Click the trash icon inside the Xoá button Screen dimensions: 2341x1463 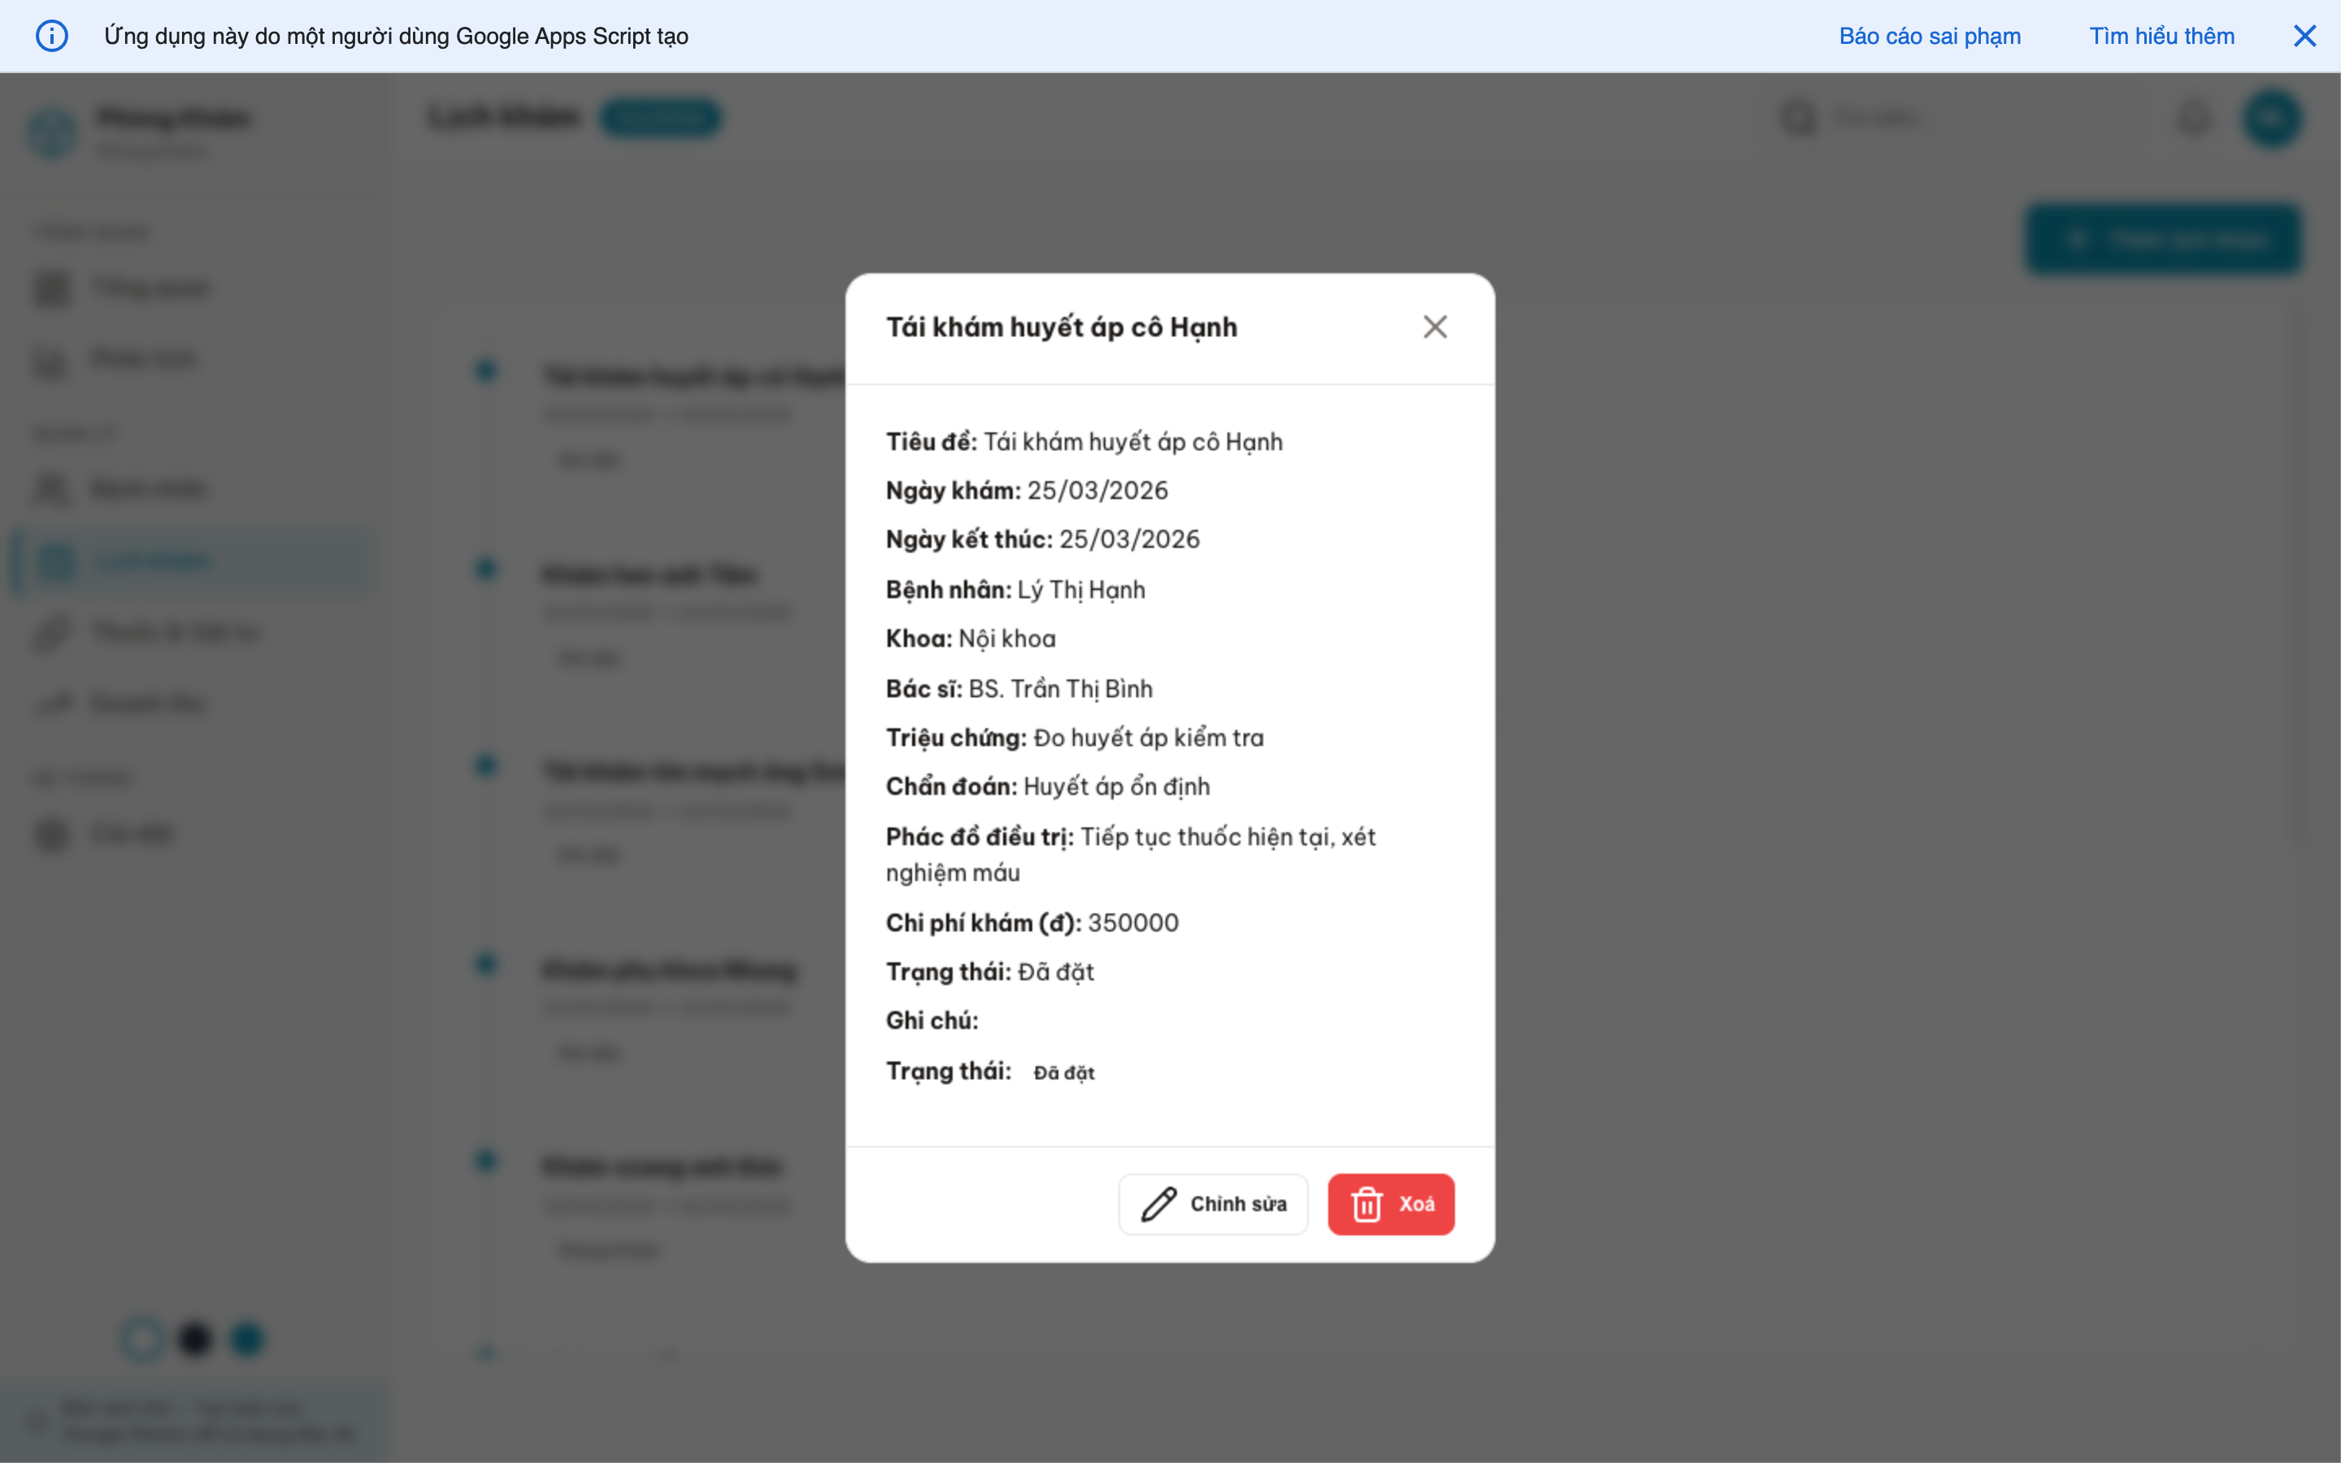(x=1367, y=1204)
